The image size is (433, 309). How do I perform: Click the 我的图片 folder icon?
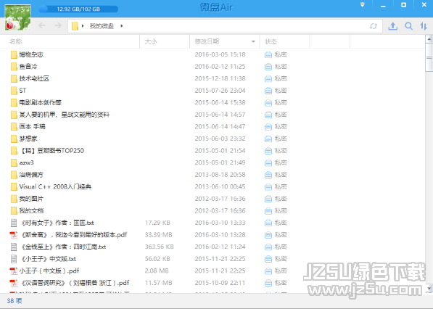coord(14,199)
